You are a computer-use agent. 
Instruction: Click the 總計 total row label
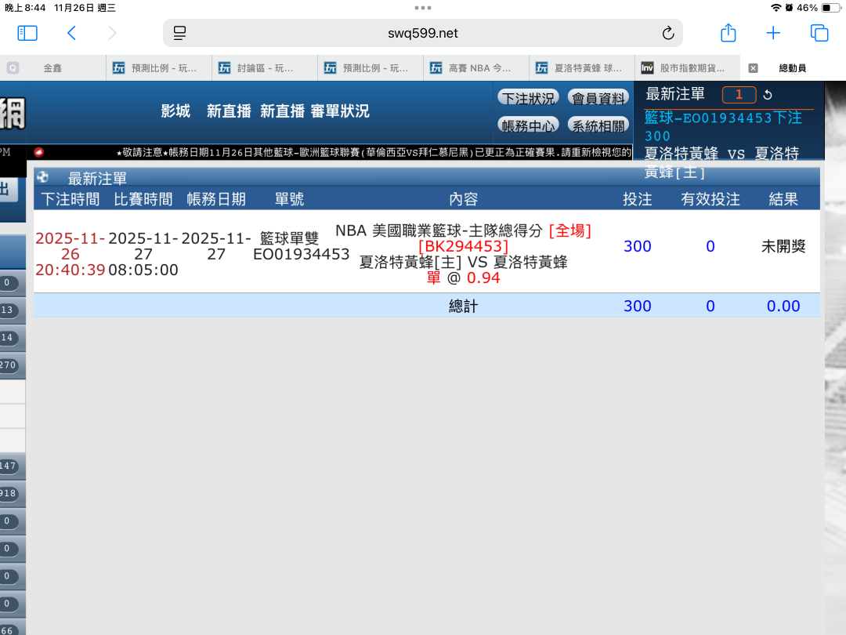(464, 307)
